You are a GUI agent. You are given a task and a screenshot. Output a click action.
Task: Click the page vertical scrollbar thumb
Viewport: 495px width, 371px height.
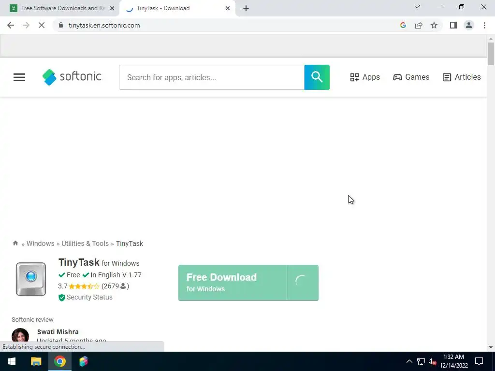tap(491, 54)
